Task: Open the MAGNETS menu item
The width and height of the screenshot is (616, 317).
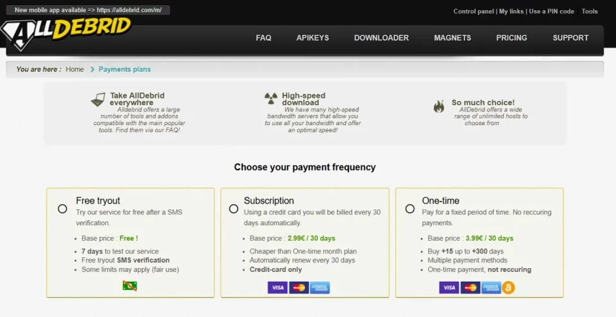Action: point(452,38)
